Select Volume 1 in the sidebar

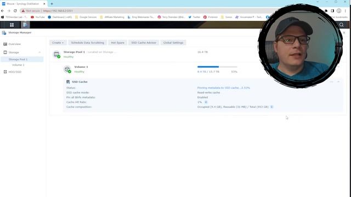coord(18,65)
